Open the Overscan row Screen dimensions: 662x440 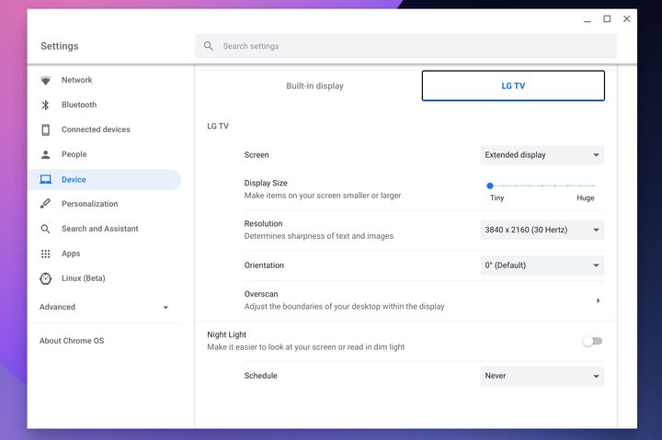pyautogui.click(x=424, y=300)
